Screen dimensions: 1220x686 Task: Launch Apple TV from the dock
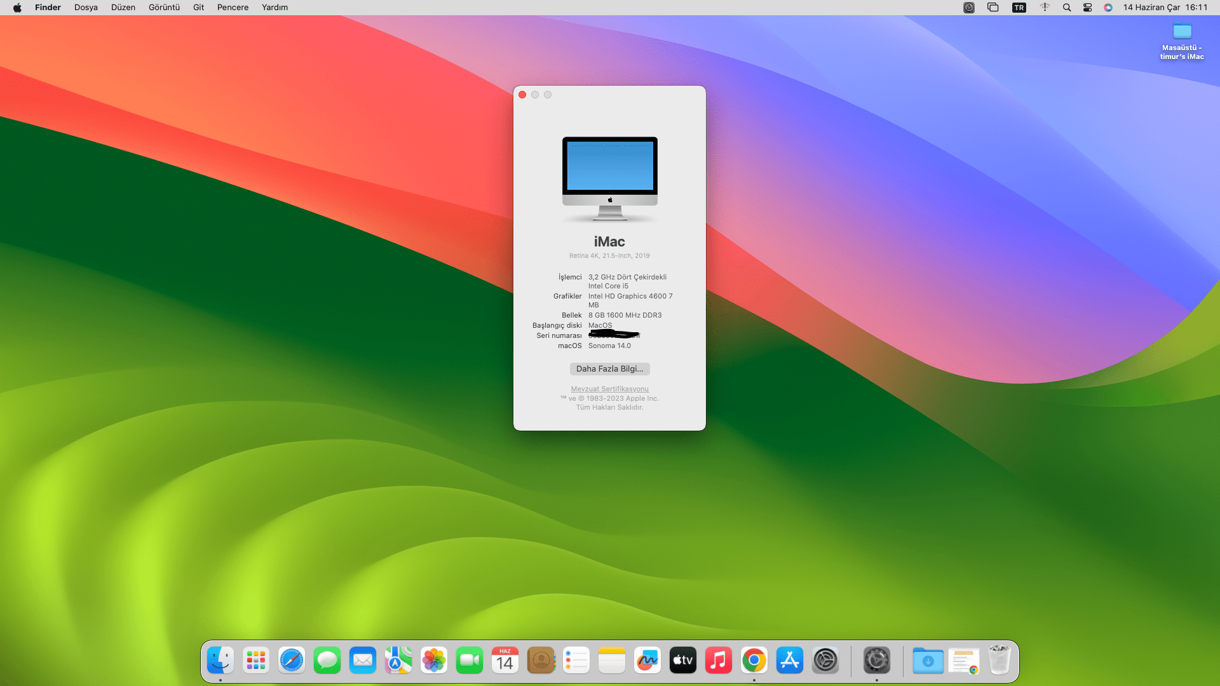coord(683,661)
